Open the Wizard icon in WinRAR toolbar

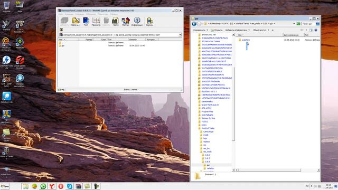pos(126,22)
